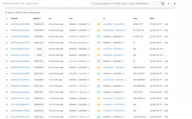Viewport: 192px width, 119px height.
Task: Copy To address 0x521709 in the 6 hrs 23 mins row
Action: point(124,49)
